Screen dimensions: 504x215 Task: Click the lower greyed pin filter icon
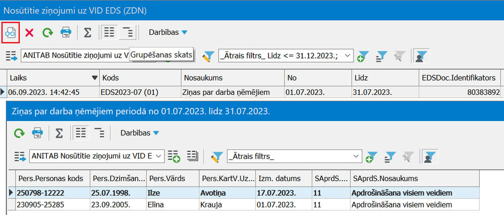pos(408,157)
